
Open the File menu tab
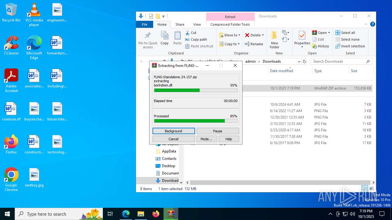(145, 24)
